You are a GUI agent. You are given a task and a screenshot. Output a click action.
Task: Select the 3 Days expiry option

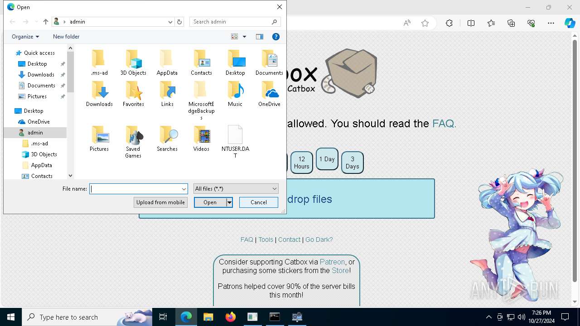point(352,163)
